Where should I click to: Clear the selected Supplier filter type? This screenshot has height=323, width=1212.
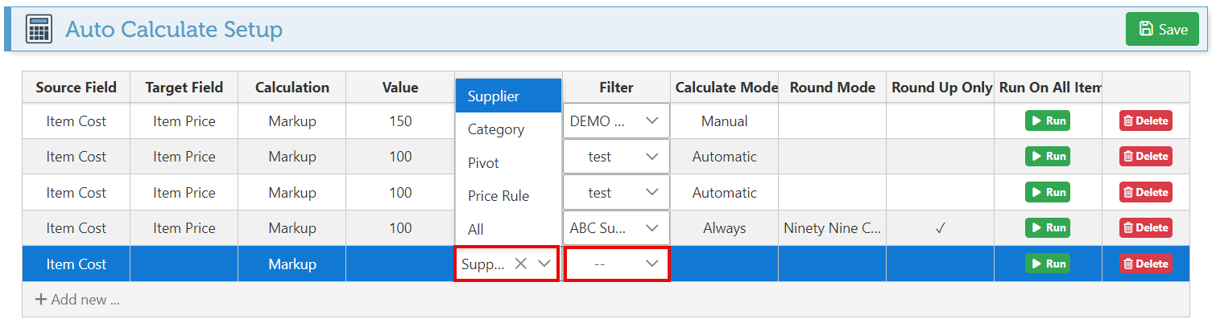(x=521, y=264)
